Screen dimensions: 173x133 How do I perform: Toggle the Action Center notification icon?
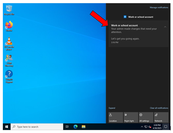click(166, 127)
